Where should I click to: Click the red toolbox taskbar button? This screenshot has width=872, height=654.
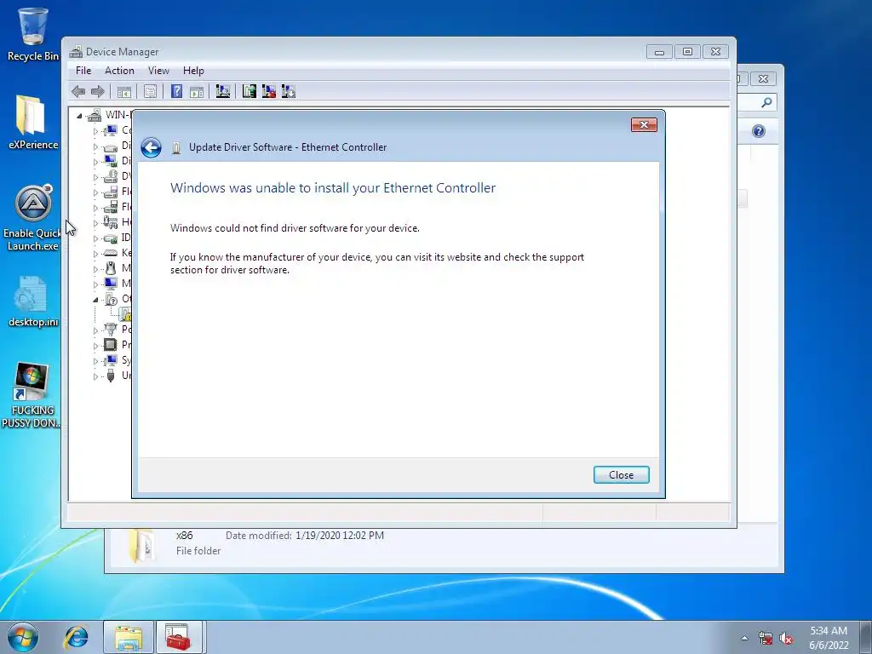[x=179, y=637]
